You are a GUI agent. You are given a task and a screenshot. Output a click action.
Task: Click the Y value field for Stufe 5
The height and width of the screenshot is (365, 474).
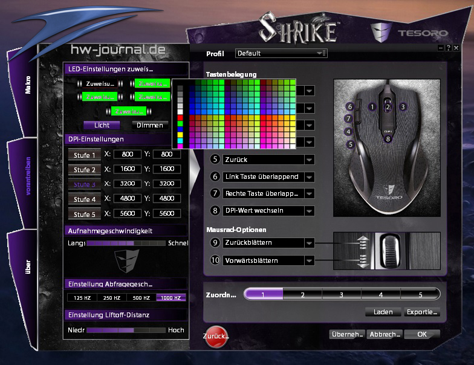point(167,213)
